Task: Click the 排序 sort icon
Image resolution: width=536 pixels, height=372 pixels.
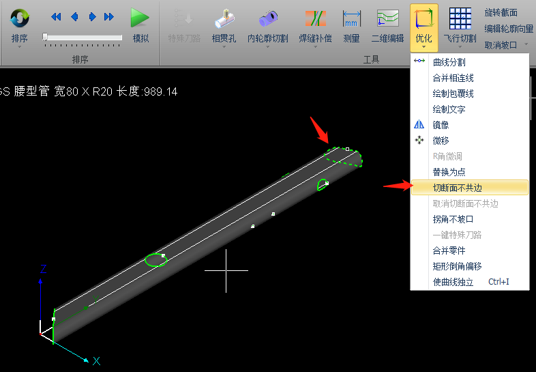Action: tap(19, 19)
